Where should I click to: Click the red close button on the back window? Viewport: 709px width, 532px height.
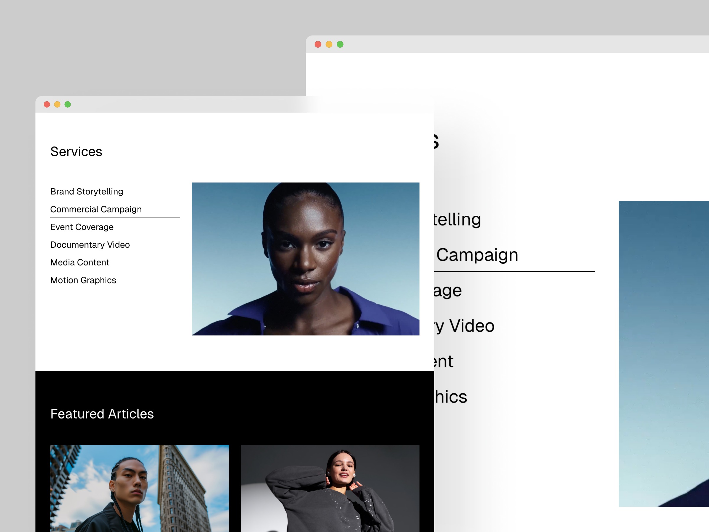coord(318,44)
